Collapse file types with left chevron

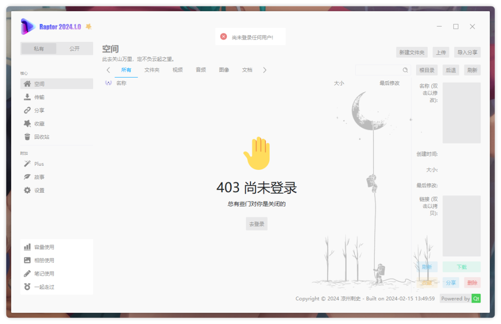tap(108, 70)
